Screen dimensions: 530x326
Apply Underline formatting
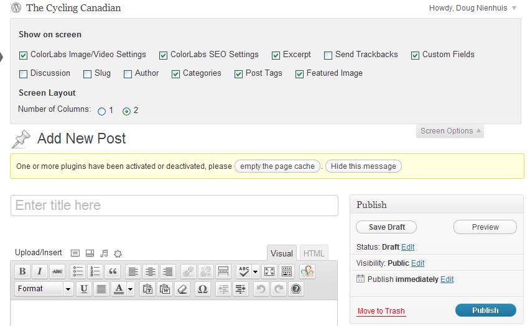(84, 289)
